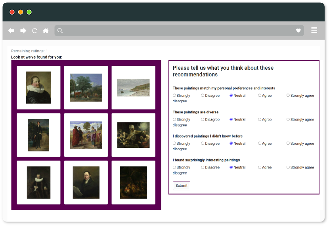This screenshot has height=226, width=329.
Task: Go to the home page icon
Action: point(46,31)
